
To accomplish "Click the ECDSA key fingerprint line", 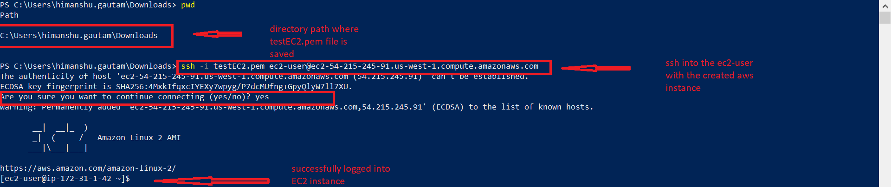I will click(176, 87).
